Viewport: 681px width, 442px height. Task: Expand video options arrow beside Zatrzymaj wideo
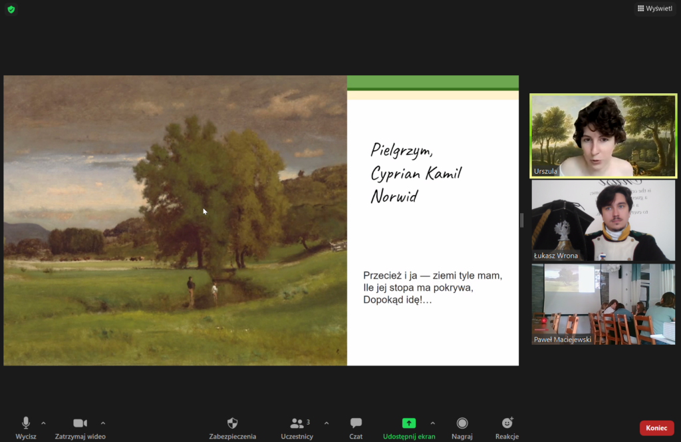point(103,423)
